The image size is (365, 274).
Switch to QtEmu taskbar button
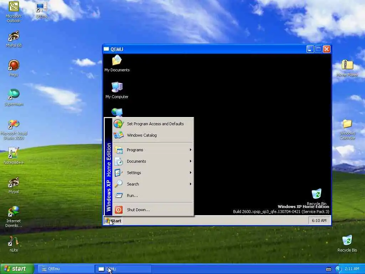pyautogui.click(x=66, y=269)
